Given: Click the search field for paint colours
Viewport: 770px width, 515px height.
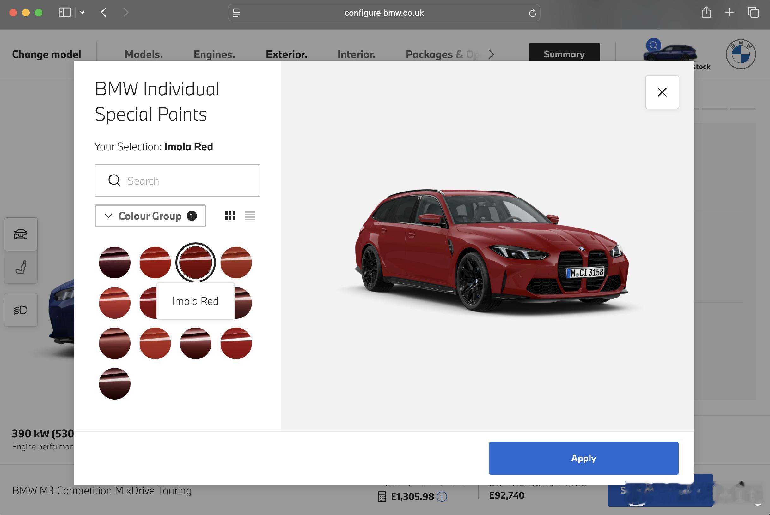Looking at the screenshot, I should click(177, 181).
